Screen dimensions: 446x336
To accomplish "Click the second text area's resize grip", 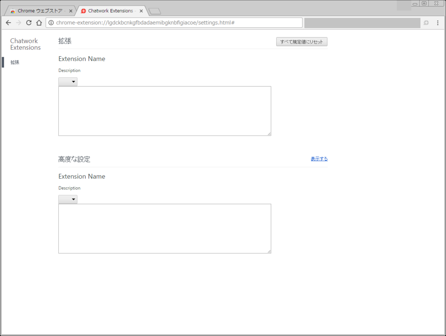I will 269,251.
